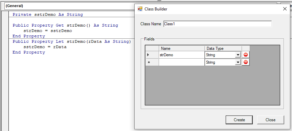This screenshot has height=131, width=292.
Task: Click the red delete icon in the blank new row
Action: (x=246, y=62)
